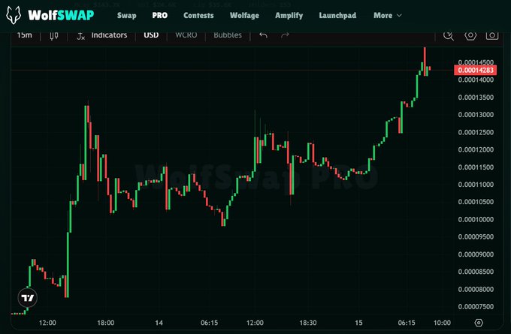Screen dimensions: 511x334
Task: Click the 0.00007500 price axis label
Action: [476, 307]
